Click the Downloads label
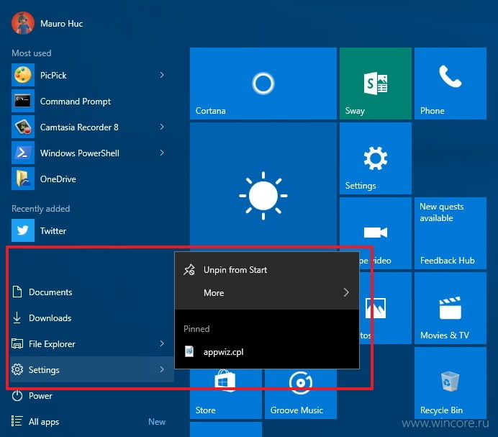The height and width of the screenshot is (437, 498). point(50,317)
